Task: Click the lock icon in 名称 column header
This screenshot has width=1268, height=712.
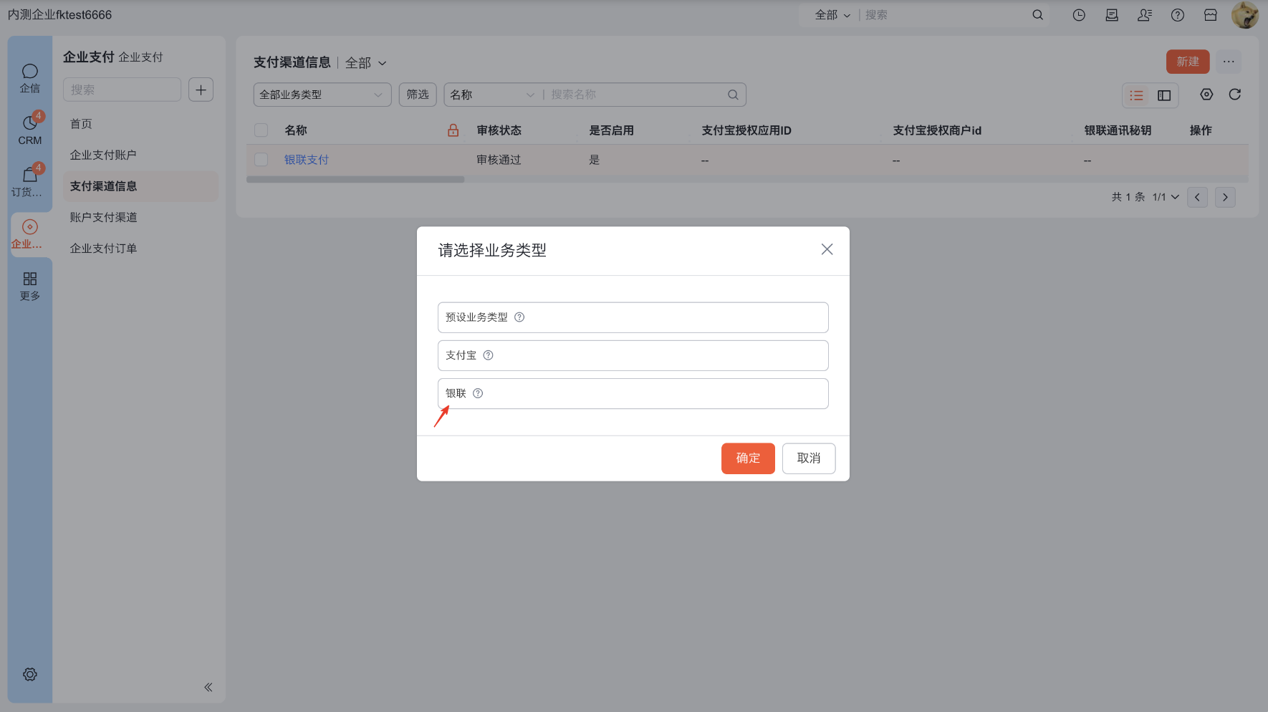Action: coord(453,130)
